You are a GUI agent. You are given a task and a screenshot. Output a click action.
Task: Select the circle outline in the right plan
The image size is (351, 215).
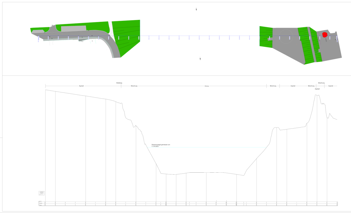click(286, 36)
